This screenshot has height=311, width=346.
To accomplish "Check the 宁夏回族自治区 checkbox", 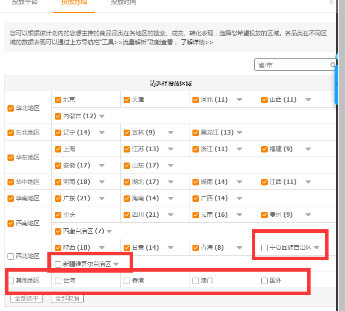I will [x=264, y=248].
